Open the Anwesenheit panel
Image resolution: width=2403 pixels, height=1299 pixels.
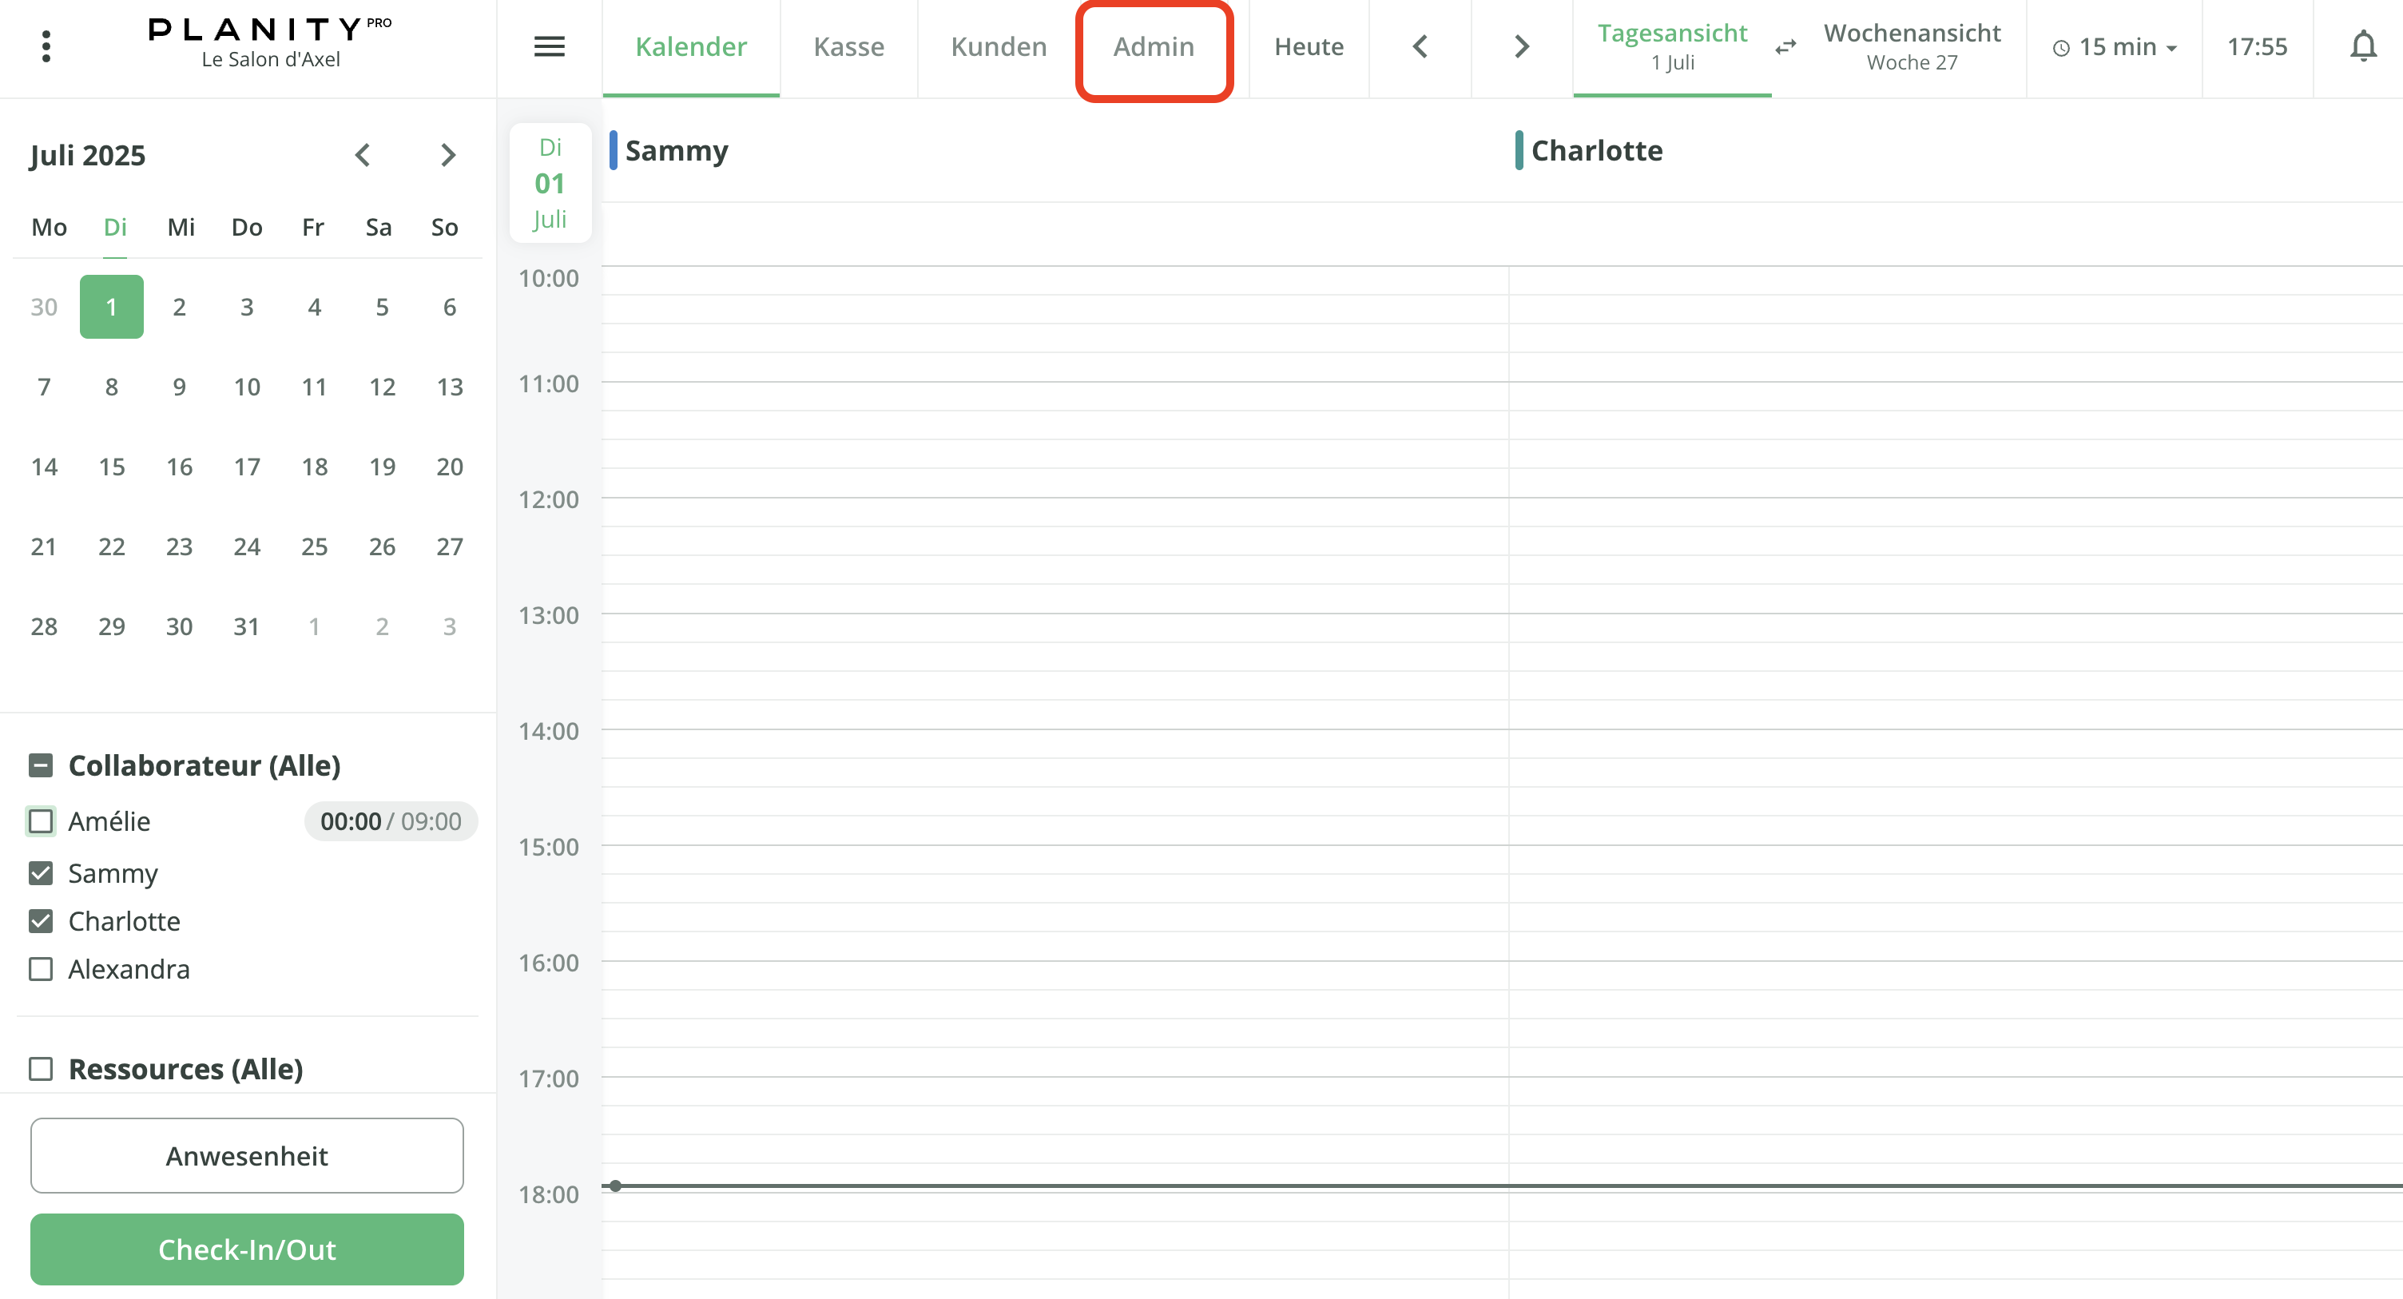coord(246,1155)
